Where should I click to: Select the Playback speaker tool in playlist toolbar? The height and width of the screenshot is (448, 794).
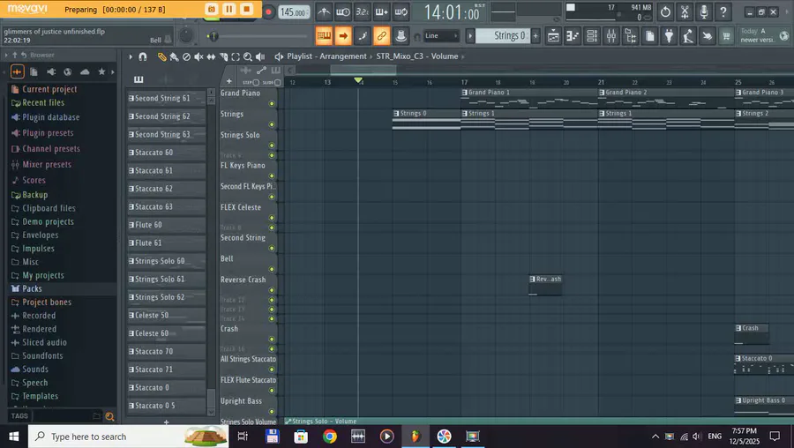[259, 56]
